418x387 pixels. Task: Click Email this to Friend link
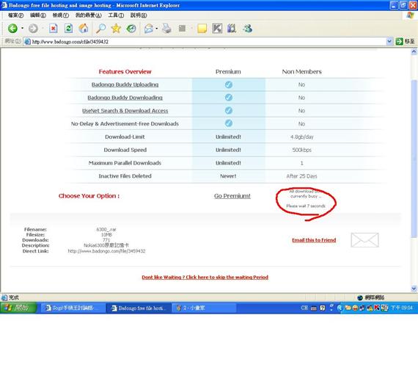(x=314, y=240)
